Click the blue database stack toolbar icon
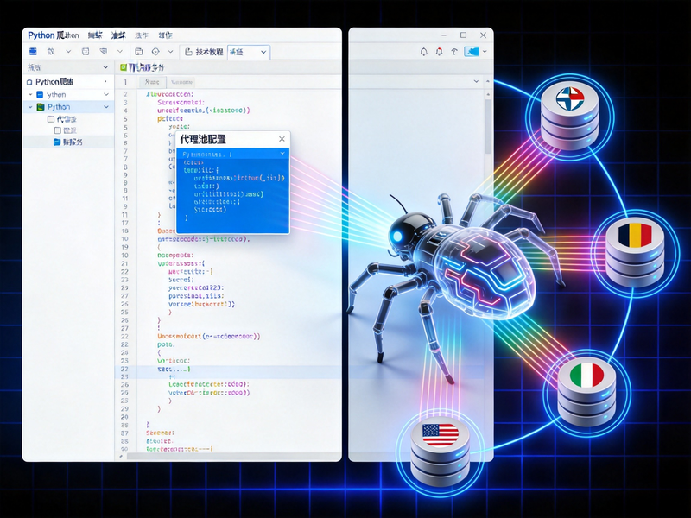Viewport: 691px width, 518px height. (x=33, y=52)
